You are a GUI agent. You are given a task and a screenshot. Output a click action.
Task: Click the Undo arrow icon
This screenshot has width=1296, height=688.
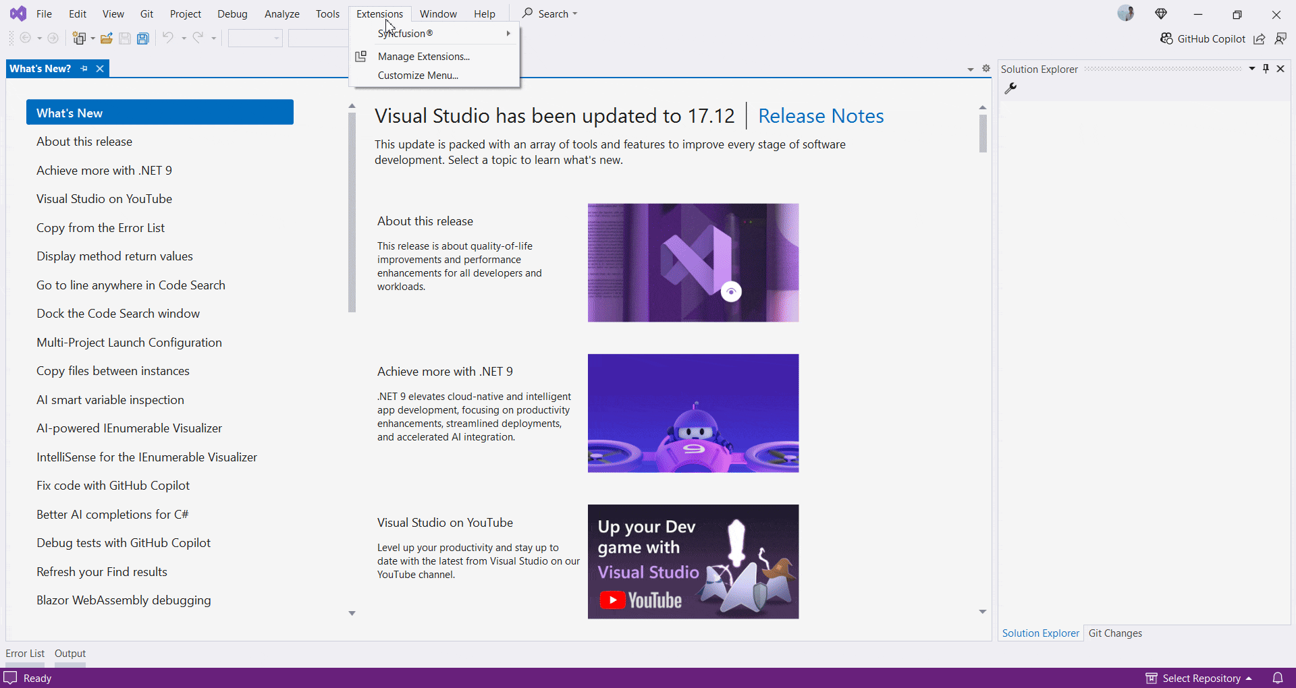click(168, 38)
